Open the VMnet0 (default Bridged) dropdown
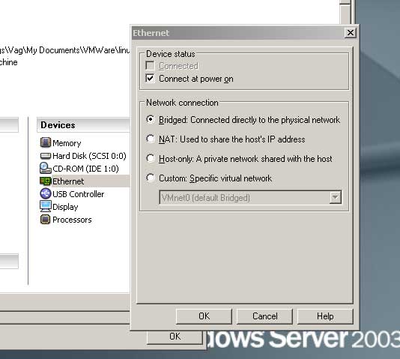The height and width of the screenshot is (359, 400). [x=335, y=197]
